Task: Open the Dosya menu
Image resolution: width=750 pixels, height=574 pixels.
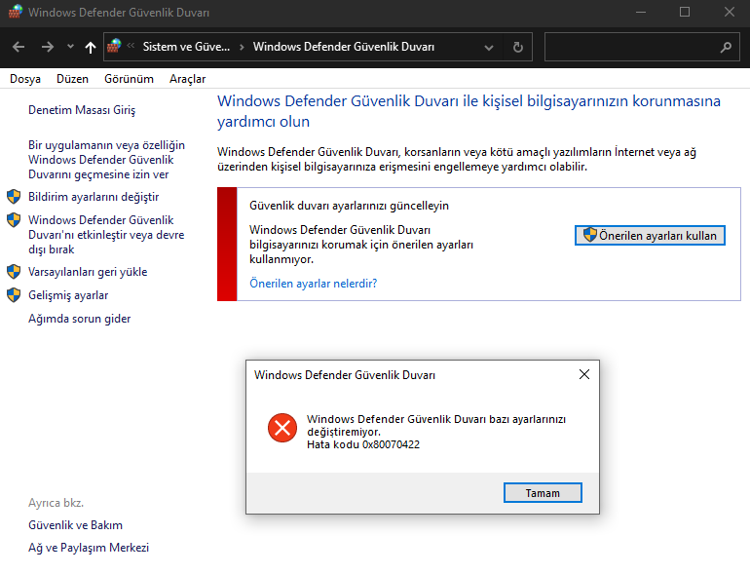Action: [25, 79]
